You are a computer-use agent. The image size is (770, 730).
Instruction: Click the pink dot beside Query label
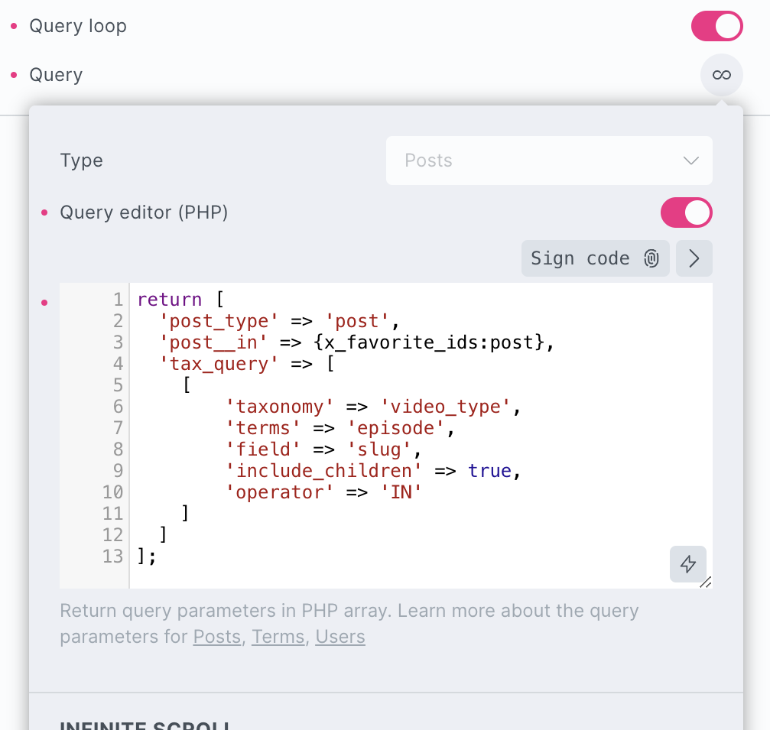(x=13, y=75)
